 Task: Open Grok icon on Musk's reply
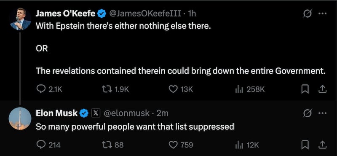click(308, 113)
